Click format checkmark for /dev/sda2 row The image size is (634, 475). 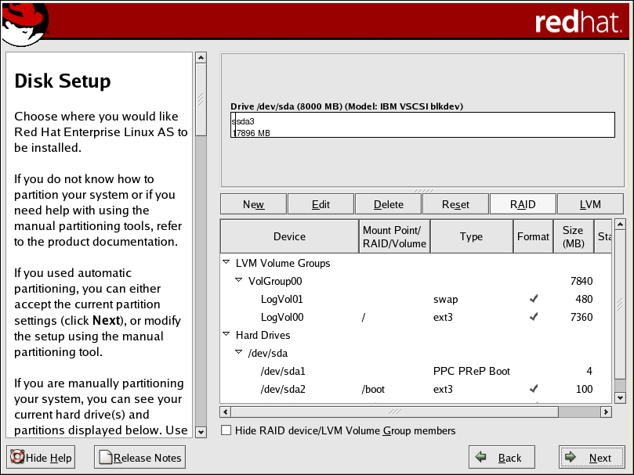coord(534,389)
